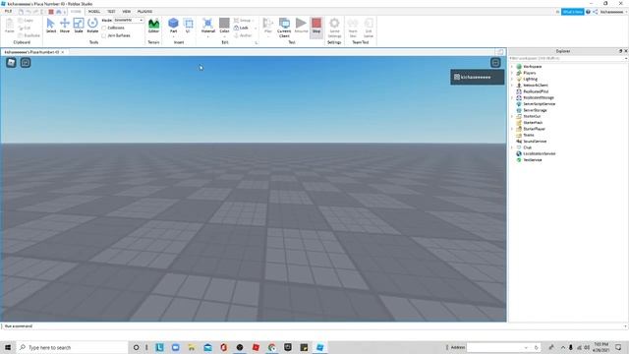The height and width of the screenshot is (354, 629).
Task: Switch to the VIEW ribbon tab
Action: (x=127, y=12)
